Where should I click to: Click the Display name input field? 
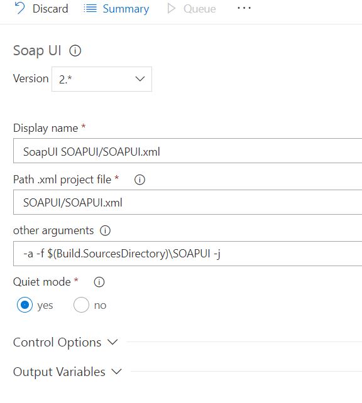click(187, 151)
